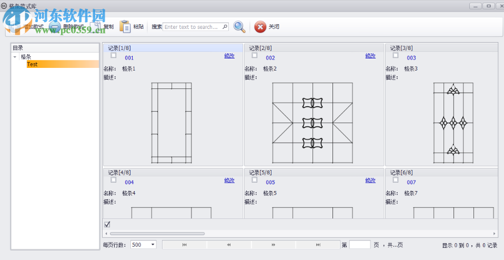Click status text 显示 0 到 0
Image resolution: width=504 pixels, height=260 pixels.
pyautogui.click(x=456, y=246)
